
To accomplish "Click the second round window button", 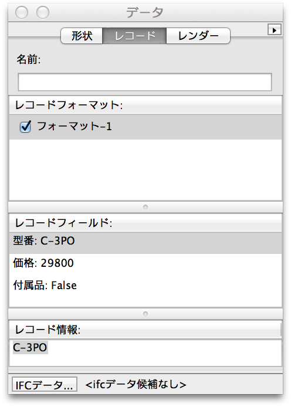I will point(43,12).
